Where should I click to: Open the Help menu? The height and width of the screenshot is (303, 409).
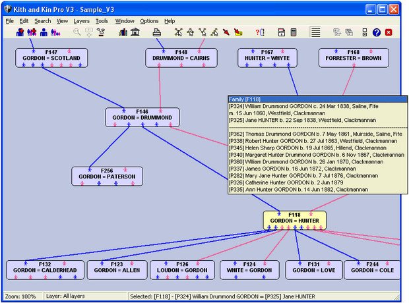[170, 21]
